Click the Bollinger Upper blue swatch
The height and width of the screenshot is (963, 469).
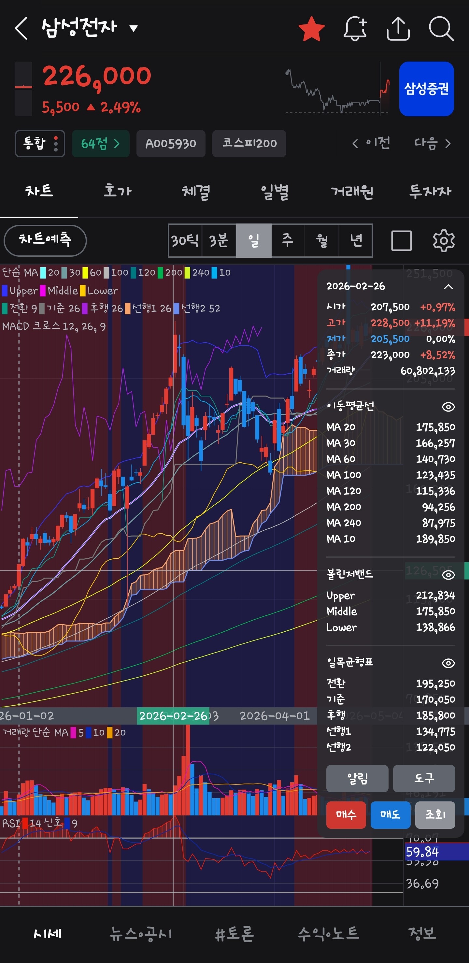pyautogui.click(x=5, y=291)
